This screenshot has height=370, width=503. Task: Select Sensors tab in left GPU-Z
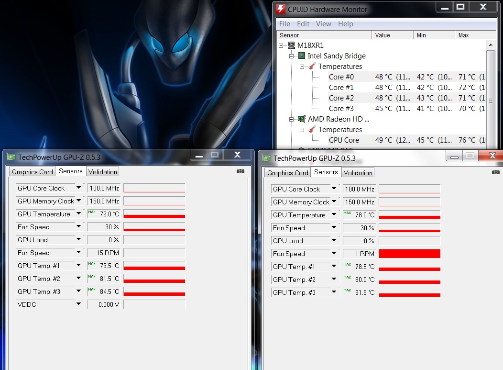pyautogui.click(x=71, y=171)
